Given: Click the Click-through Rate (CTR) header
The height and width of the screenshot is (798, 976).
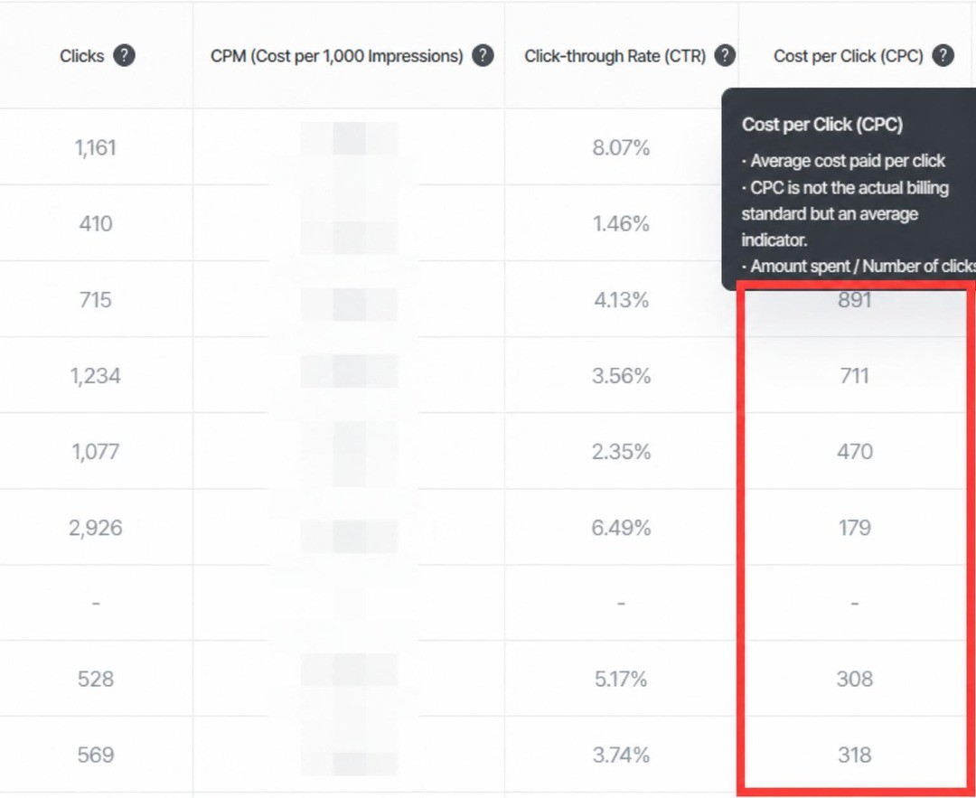Looking at the screenshot, I should tap(615, 56).
